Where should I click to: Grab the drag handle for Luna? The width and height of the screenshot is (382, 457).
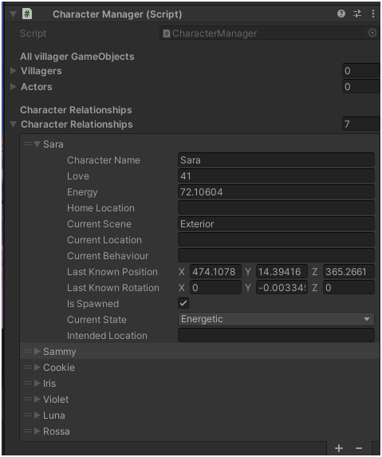click(x=28, y=415)
